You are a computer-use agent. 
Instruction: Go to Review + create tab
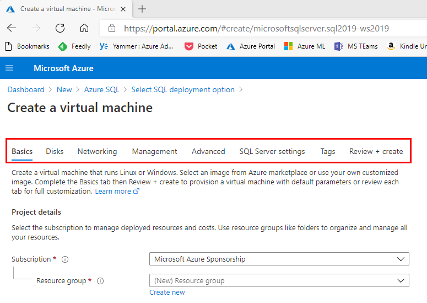click(376, 151)
